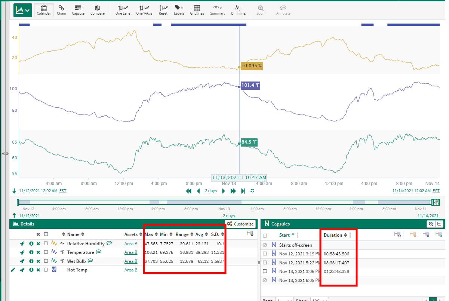Select the Compare view icon
The image size is (449, 301).
97,10
